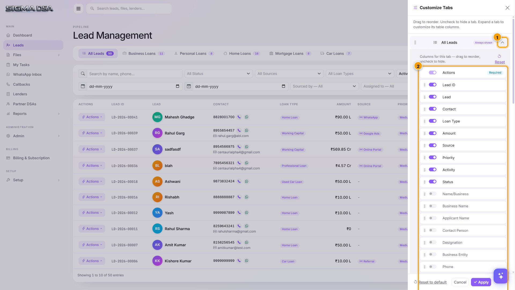This screenshot has height=290, width=515.
Task: Click phone icon in Yash row
Action: coord(239,213)
